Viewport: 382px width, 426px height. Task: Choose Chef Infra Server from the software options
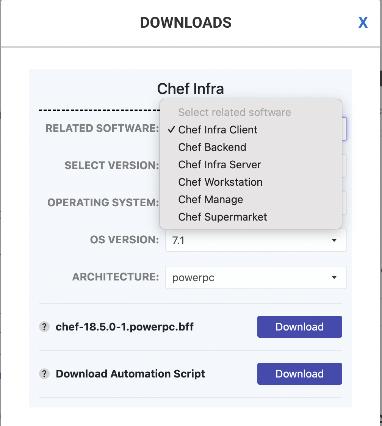coord(219,164)
